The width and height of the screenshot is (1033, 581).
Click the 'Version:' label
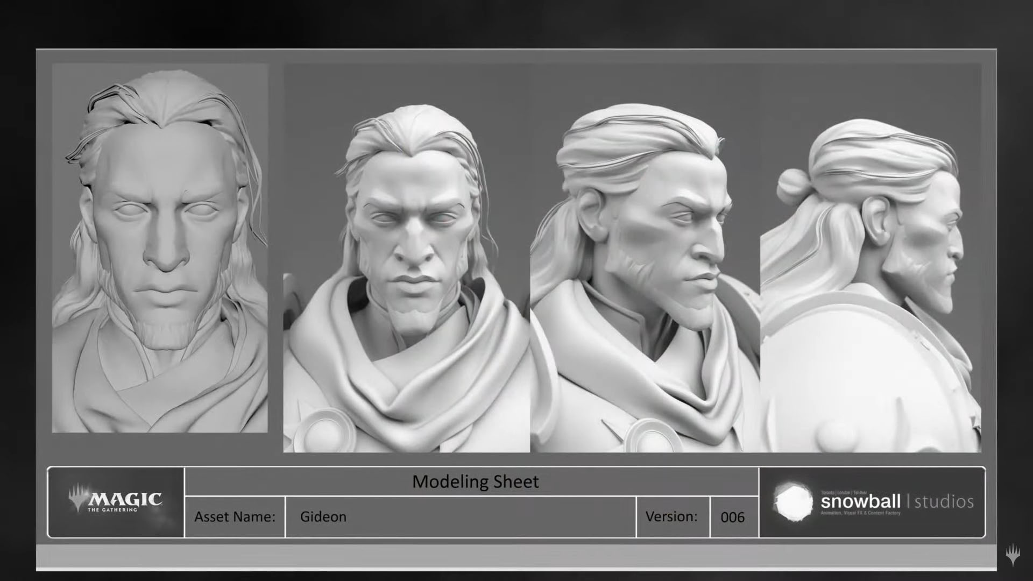click(671, 516)
